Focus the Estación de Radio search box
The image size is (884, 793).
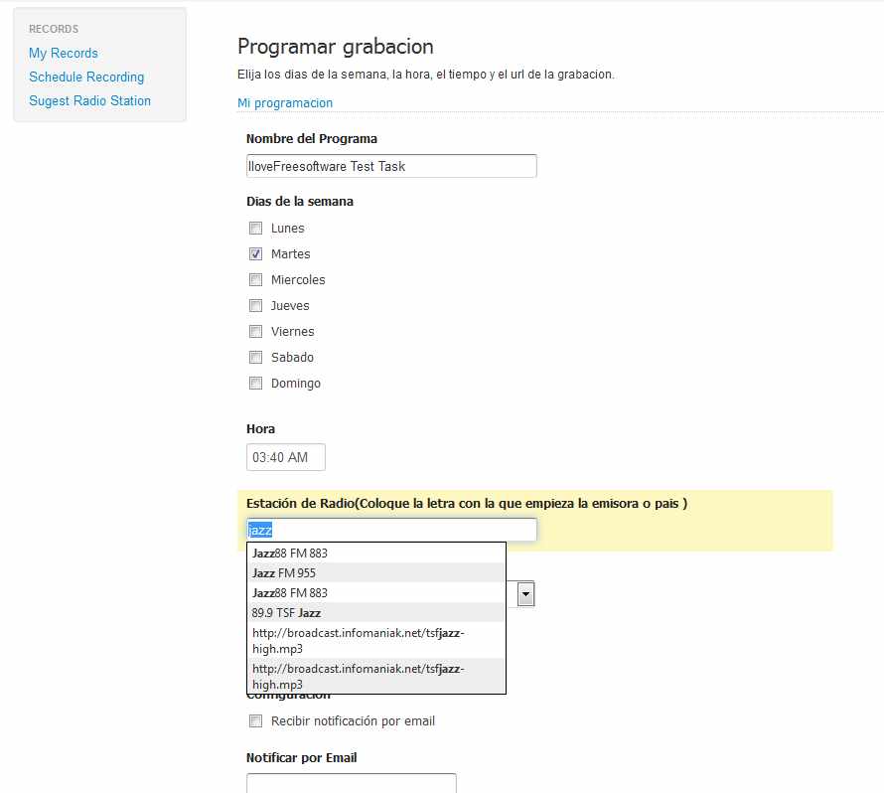(391, 530)
